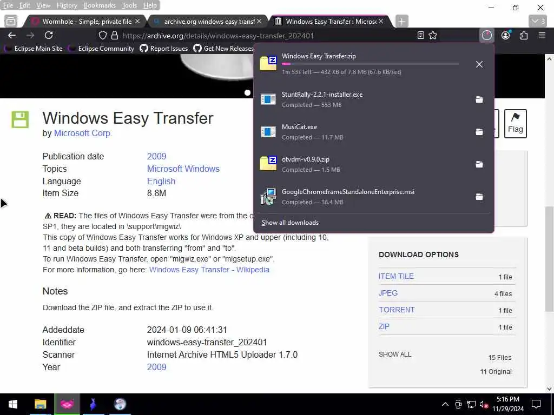554x415 pixels.
Task: Go back with the back arrow
Action: click(12, 35)
